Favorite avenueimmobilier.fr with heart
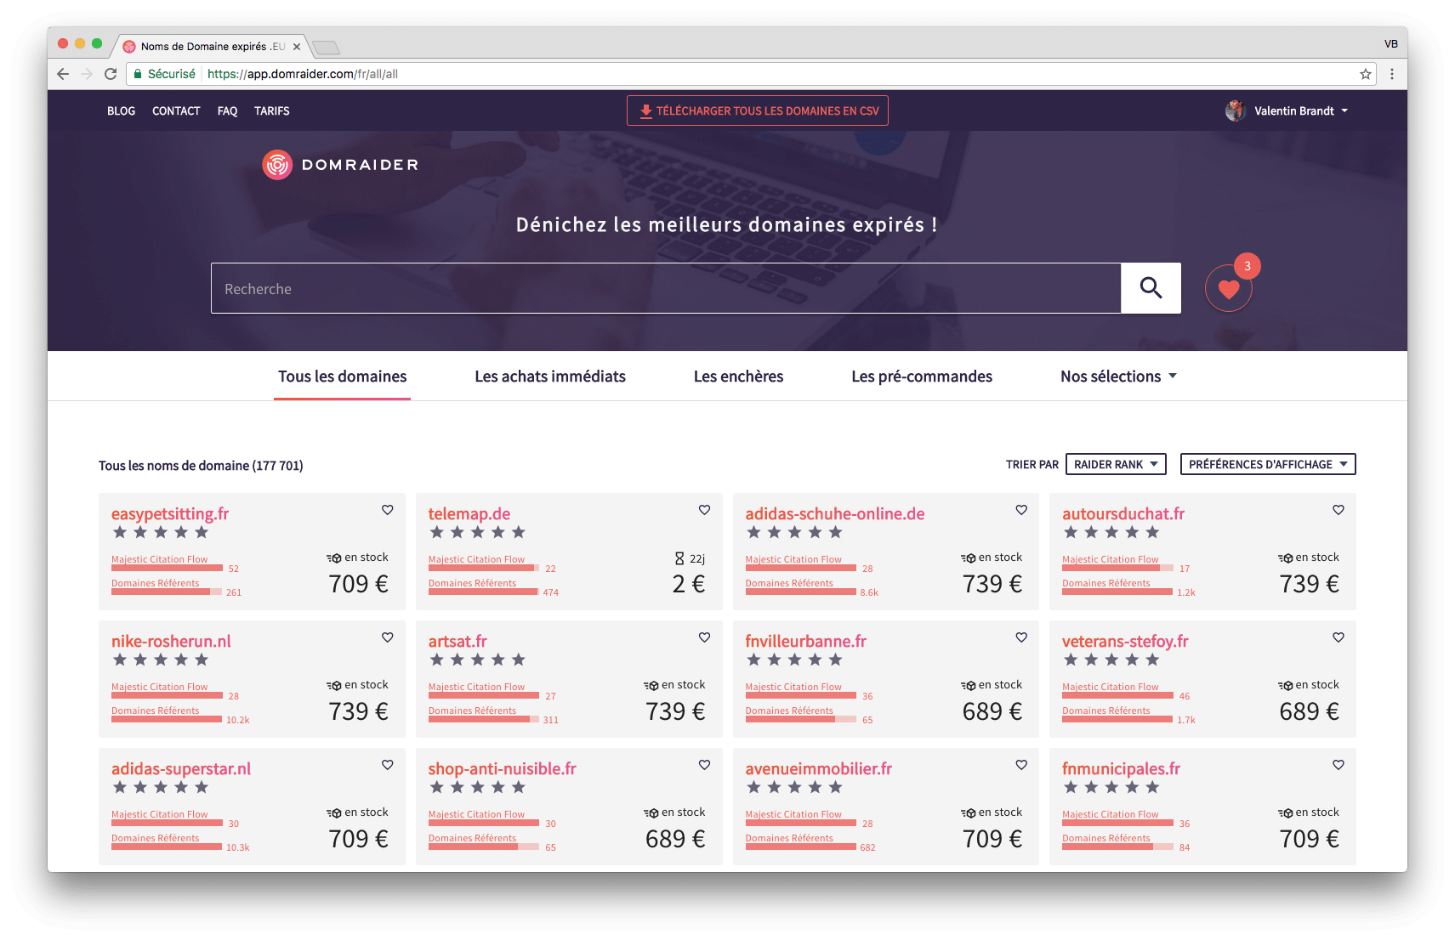Viewport: 1455px width, 940px height. pos(1021,765)
